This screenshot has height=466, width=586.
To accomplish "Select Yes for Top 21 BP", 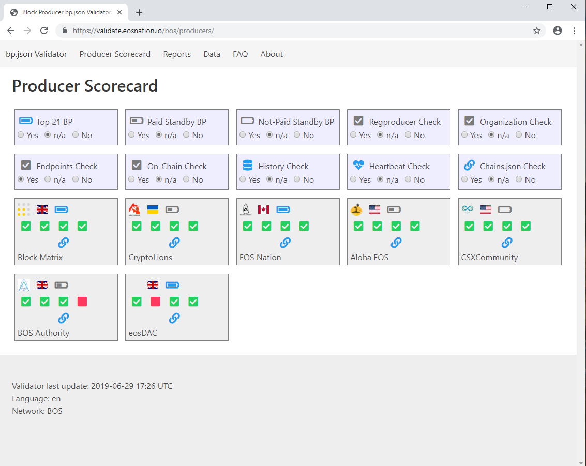I will (x=21, y=134).
